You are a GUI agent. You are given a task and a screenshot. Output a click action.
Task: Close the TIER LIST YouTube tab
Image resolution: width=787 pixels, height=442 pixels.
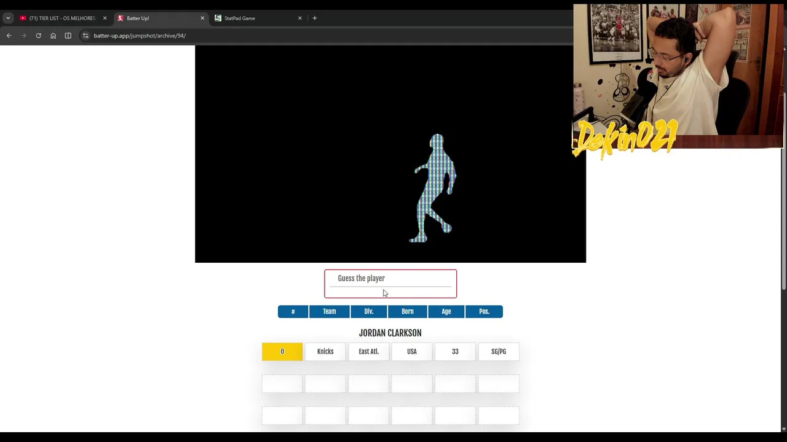point(105,18)
